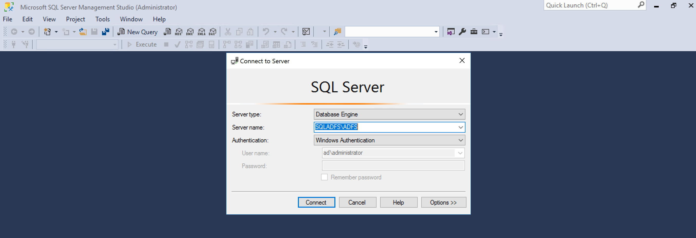Click the Undo arrow icon
The width and height of the screenshot is (696, 238).
[265, 32]
